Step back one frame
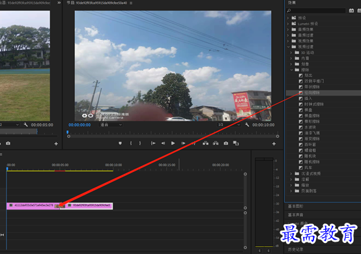 pos(163,143)
